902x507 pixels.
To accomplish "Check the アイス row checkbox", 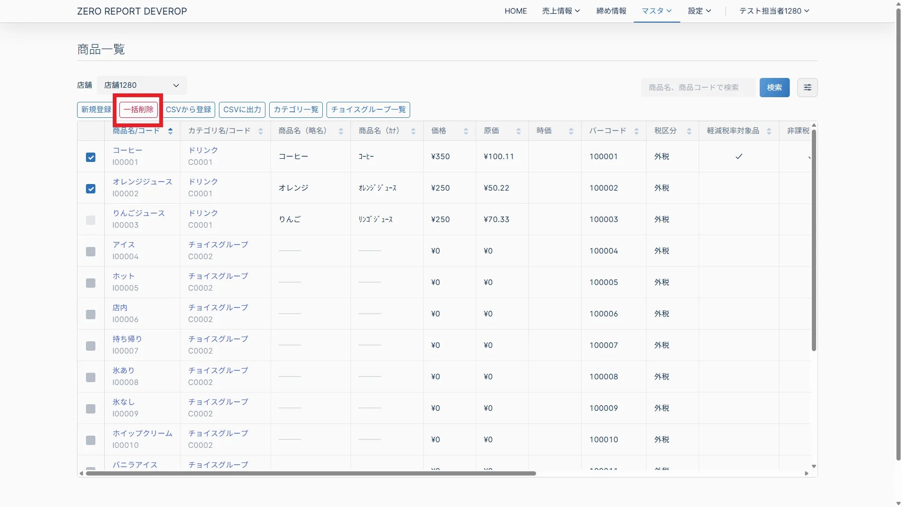I will point(91,252).
